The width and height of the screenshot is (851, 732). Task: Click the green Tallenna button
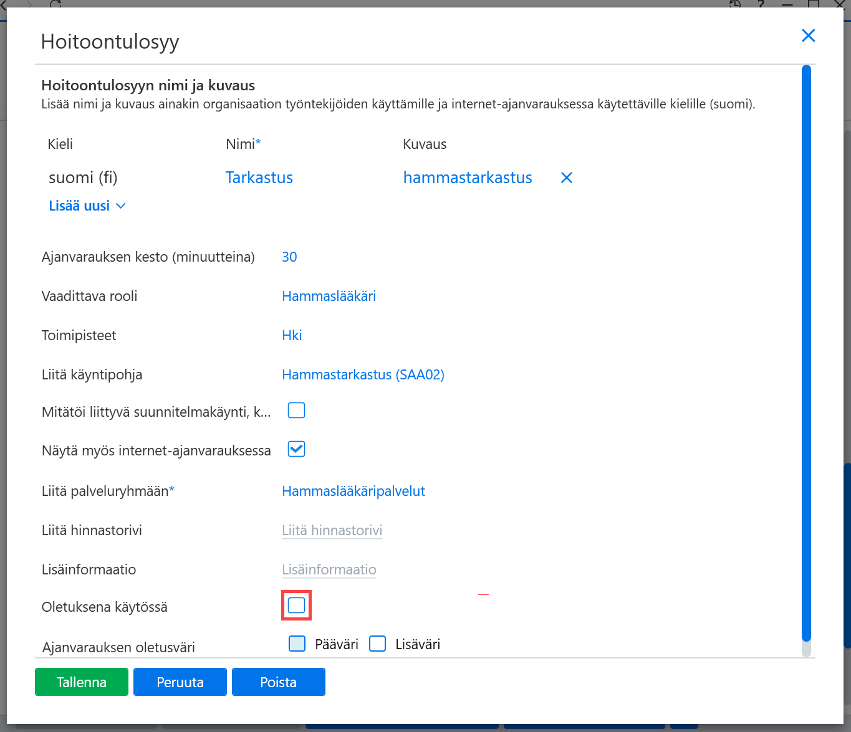[x=82, y=682]
